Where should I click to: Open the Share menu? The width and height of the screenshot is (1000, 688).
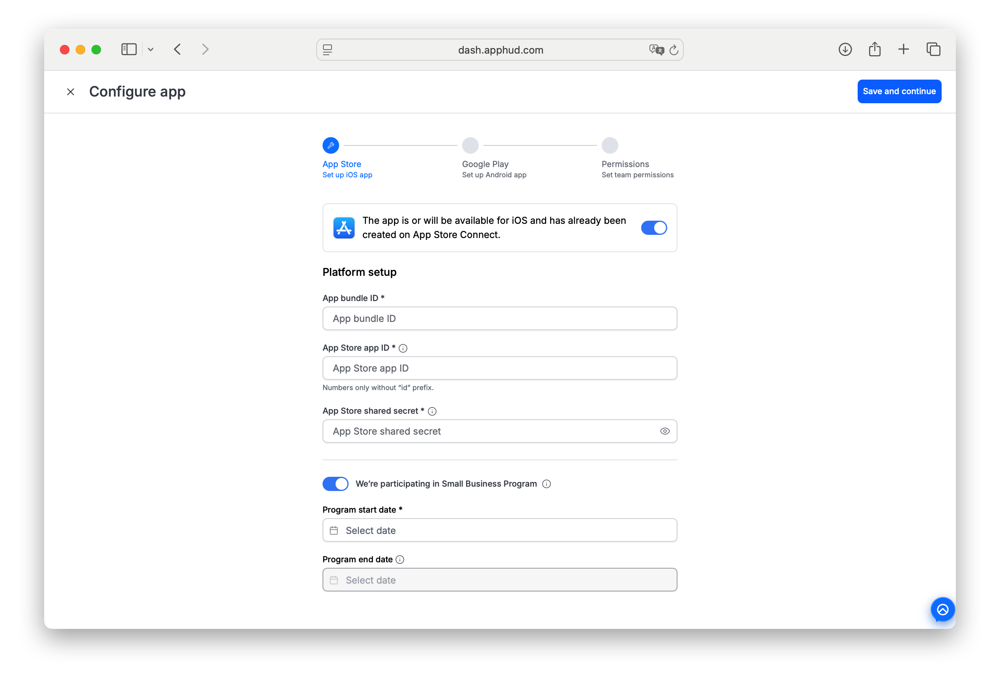(875, 49)
